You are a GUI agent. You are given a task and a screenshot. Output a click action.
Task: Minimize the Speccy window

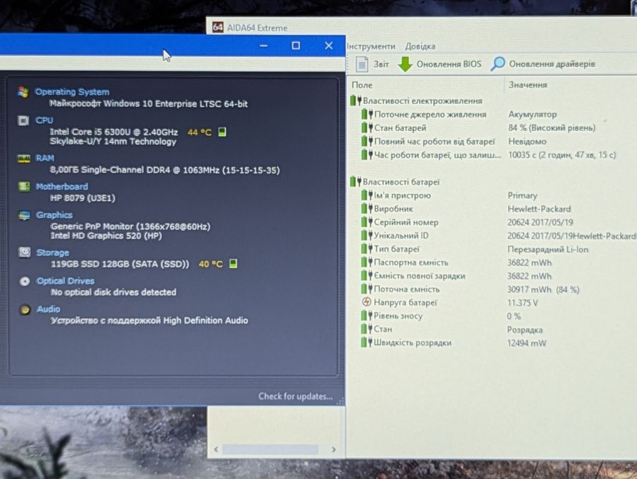tap(264, 45)
